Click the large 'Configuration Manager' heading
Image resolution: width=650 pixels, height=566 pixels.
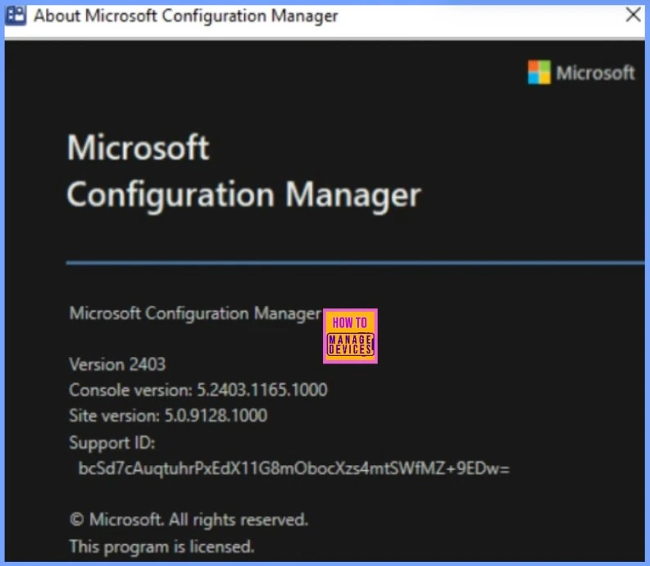pyautogui.click(x=243, y=195)
